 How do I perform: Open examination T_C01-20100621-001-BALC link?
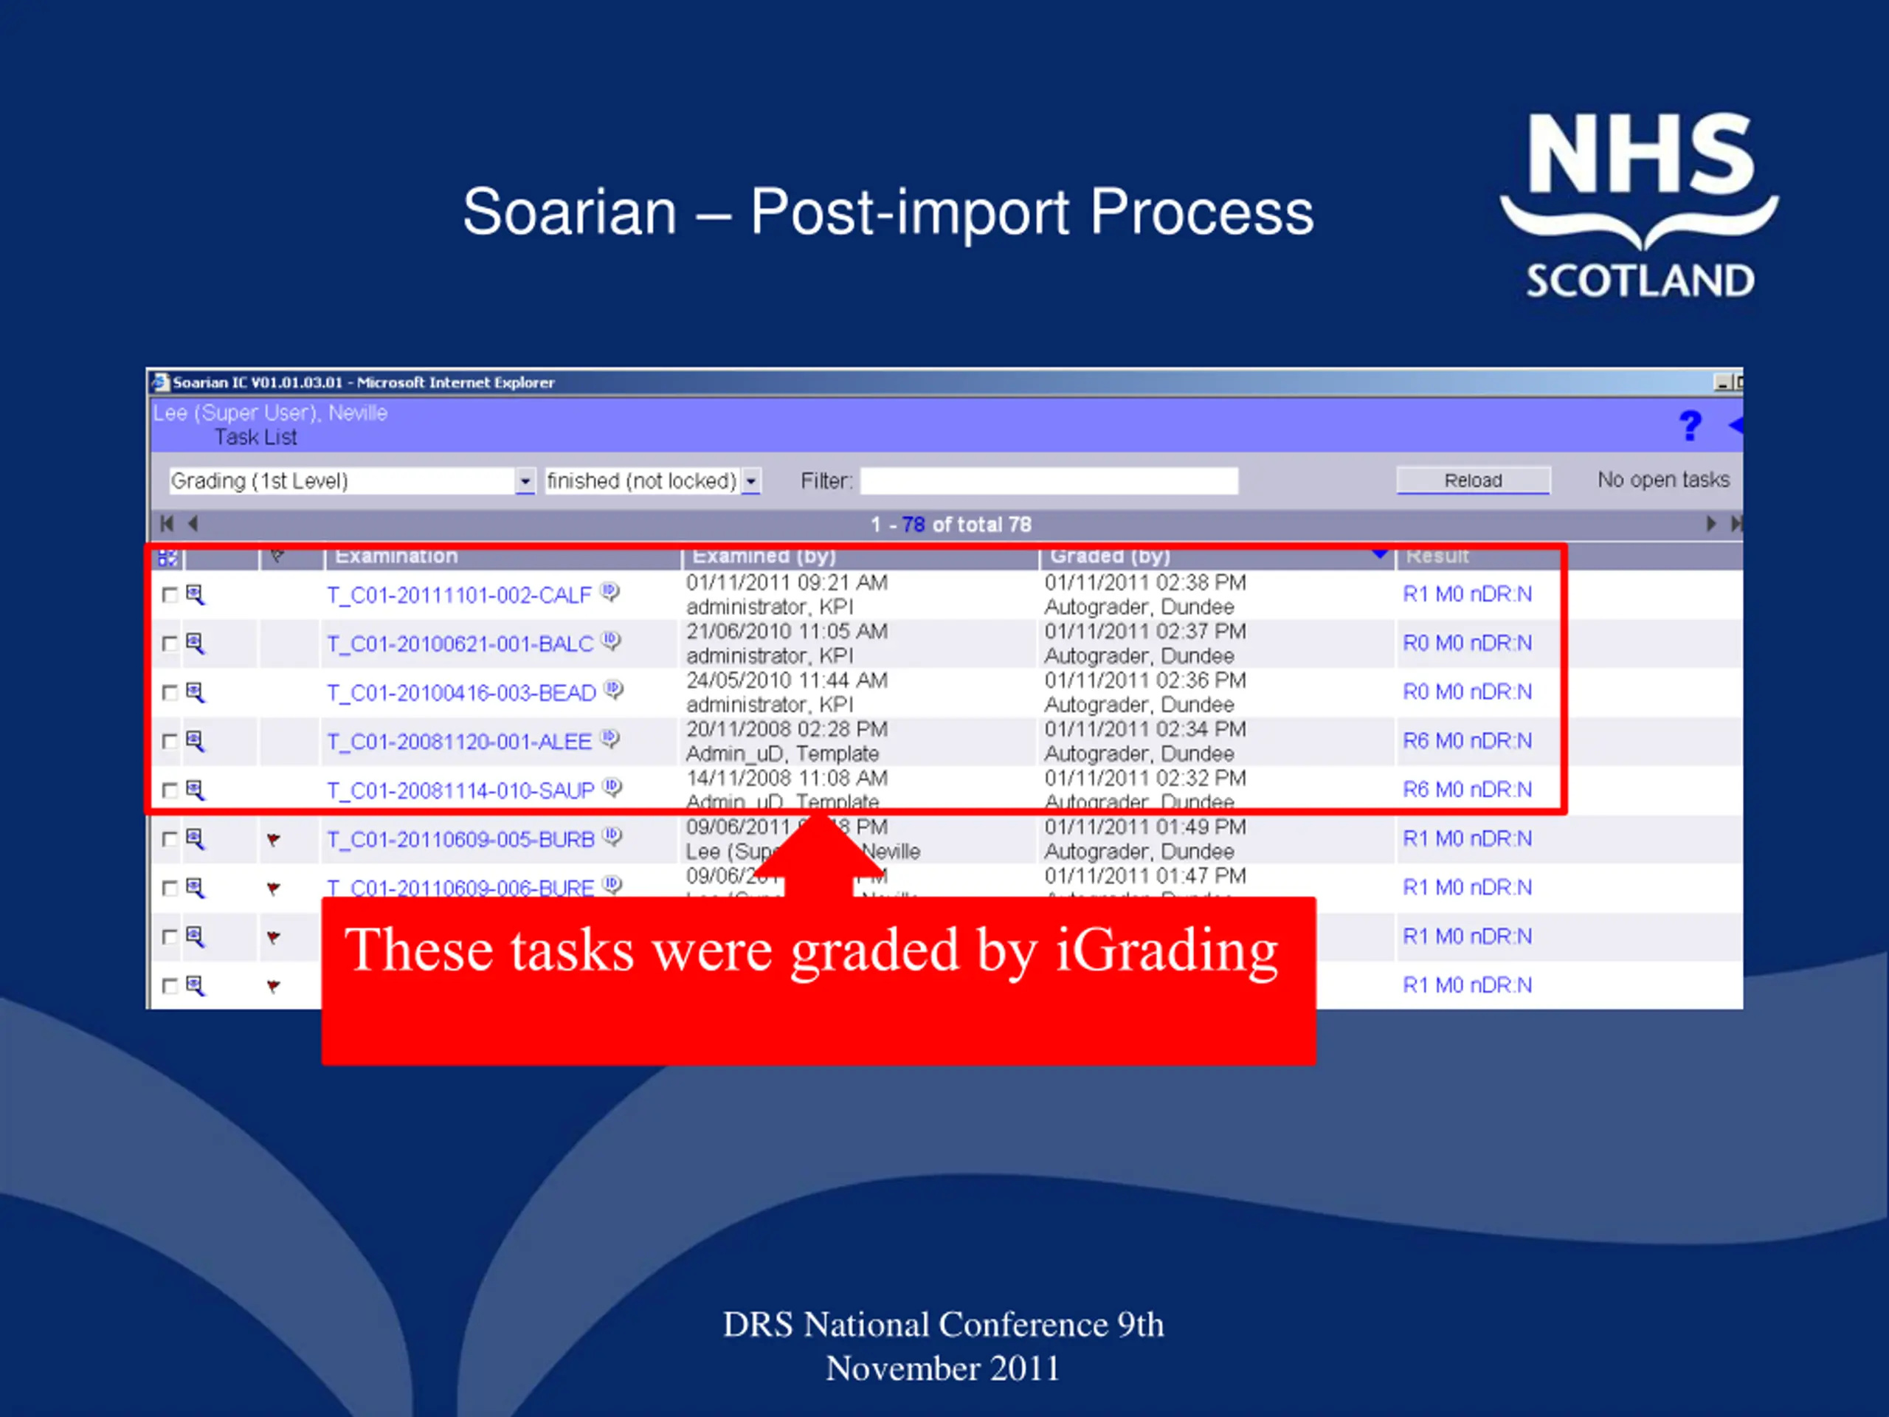460,644
